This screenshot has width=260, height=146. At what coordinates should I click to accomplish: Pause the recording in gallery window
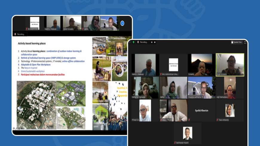click(152, 42)
